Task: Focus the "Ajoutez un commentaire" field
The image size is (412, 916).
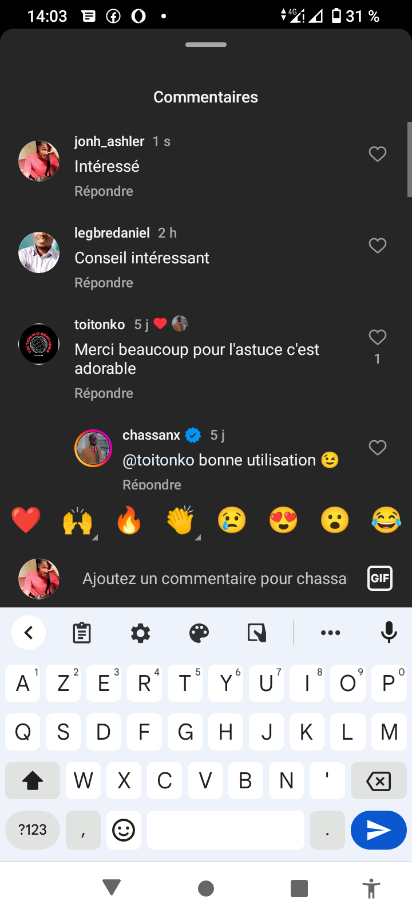Action: click(214, 578)
